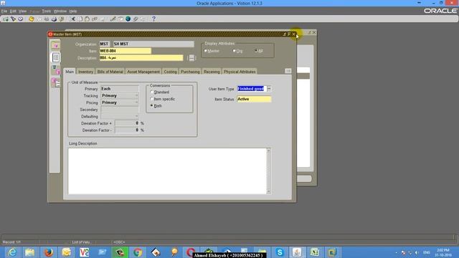Click the top pink sidebar icon in Master Item
459x258 pixels.
click(55, 45)
